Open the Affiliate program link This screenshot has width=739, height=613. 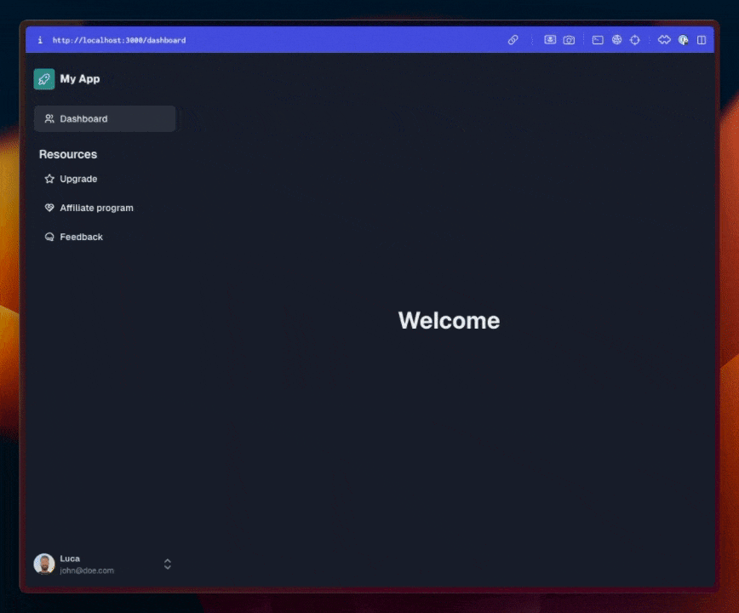tap(96, 208)
